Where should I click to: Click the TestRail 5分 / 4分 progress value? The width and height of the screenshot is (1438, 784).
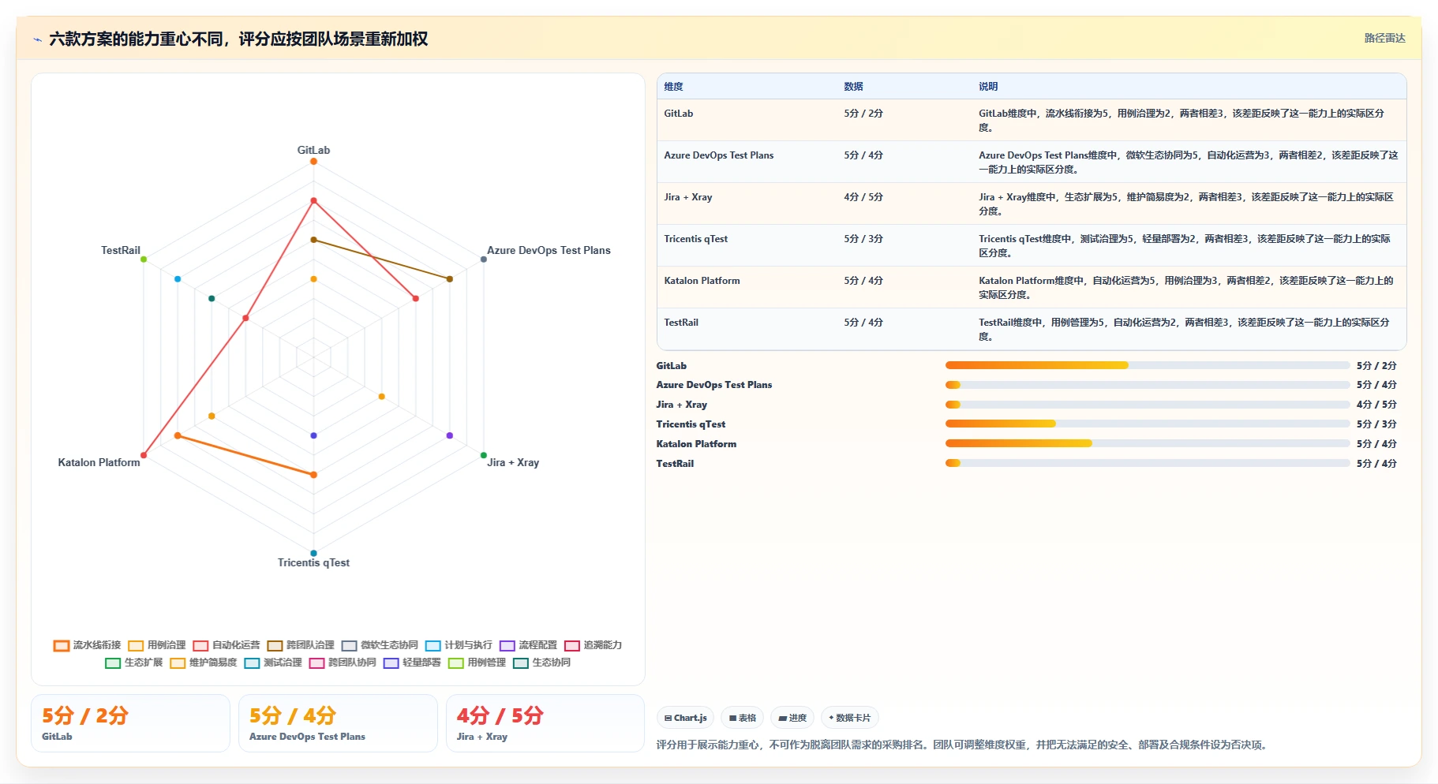coord(1376,464)
